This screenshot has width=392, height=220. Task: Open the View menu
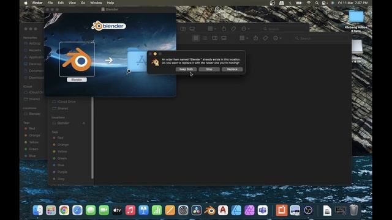72,3
